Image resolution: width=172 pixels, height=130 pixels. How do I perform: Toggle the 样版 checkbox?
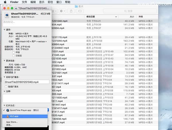(13, 52)
